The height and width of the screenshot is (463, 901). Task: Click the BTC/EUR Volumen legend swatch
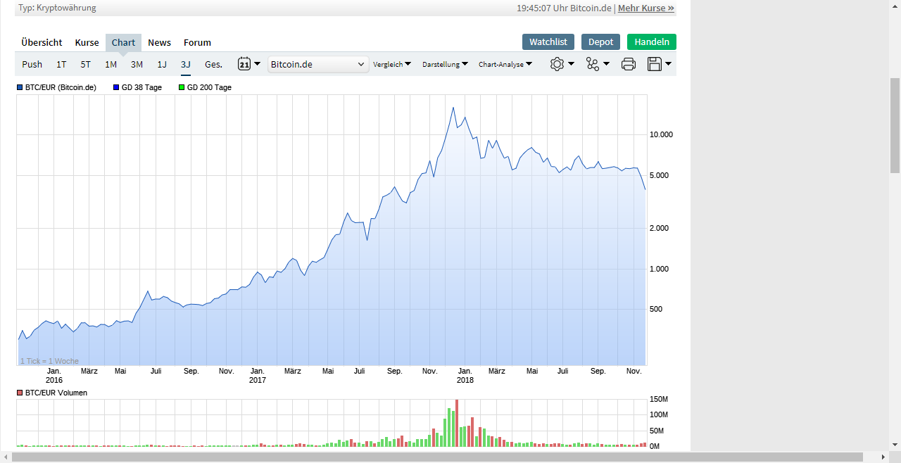20,393
